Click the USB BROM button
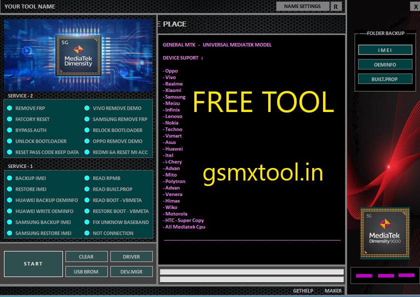Viewport: 420px width, 297px height. click(86, 271)
